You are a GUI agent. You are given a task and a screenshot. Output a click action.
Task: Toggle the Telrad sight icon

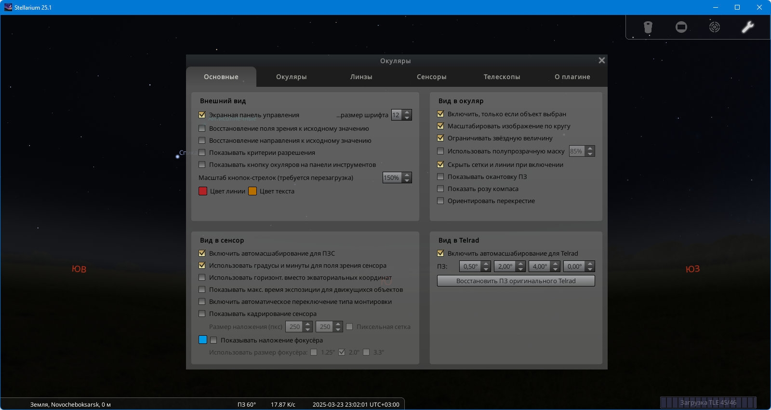pyautogui.click(x=715, y=27)
